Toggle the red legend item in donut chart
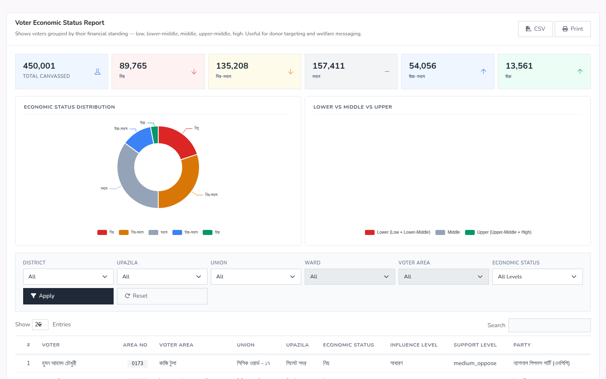 tap(106, 232)
